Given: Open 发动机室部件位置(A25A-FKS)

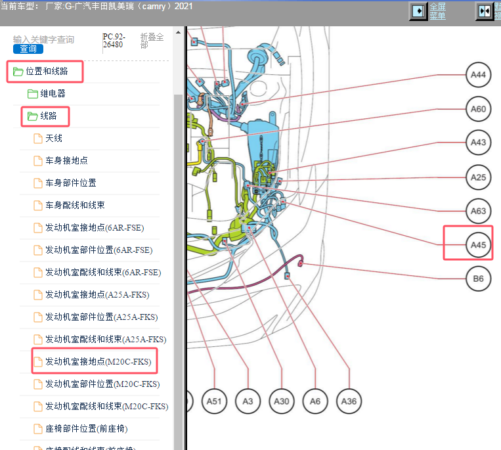Looking at the screenshot, I should (x=102, y=317).
